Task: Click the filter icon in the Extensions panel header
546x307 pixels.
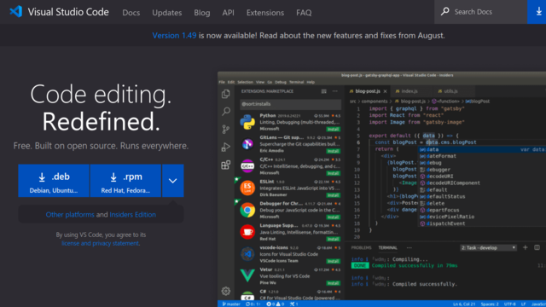Action: pos(324,91)
